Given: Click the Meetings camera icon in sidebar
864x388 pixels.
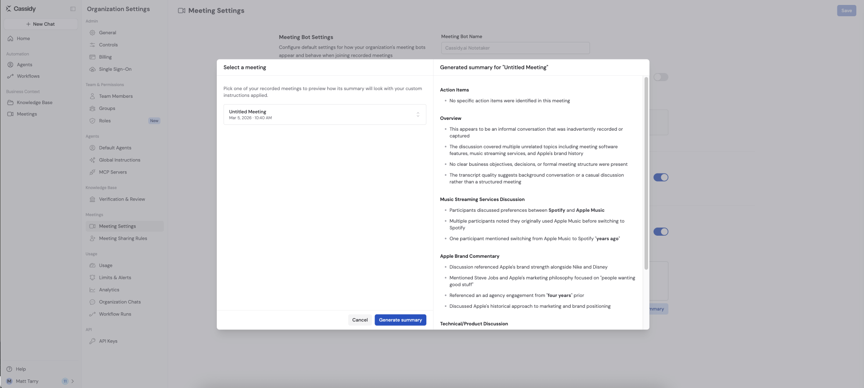Looking at the screenshot, I should coord(10,114).
